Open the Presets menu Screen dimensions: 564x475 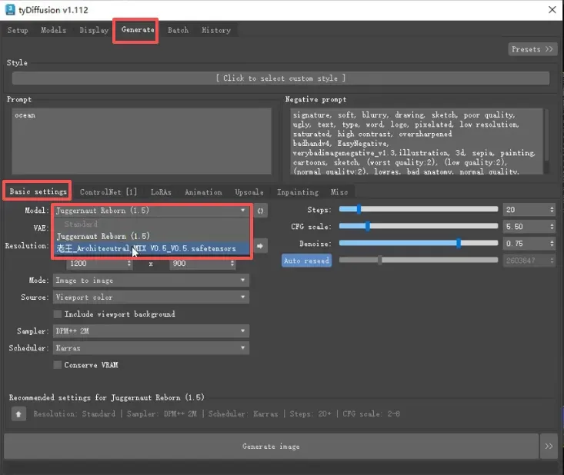532,49
